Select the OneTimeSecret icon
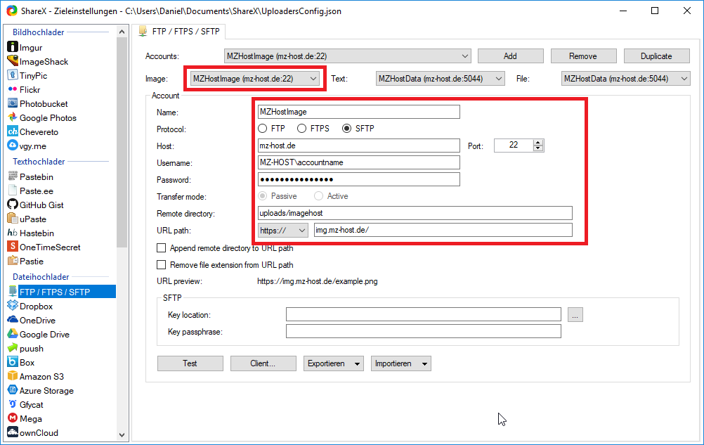Viewport: 704px width, 445px height. tap(13, 247)
